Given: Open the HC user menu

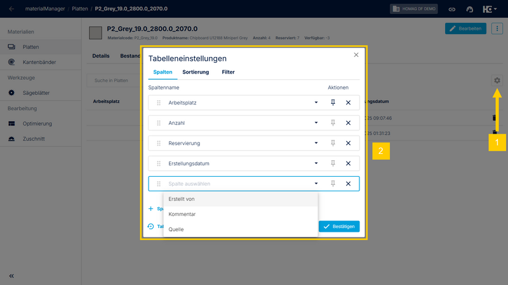Looking at the screenshot, I should (x=490, y=9).
